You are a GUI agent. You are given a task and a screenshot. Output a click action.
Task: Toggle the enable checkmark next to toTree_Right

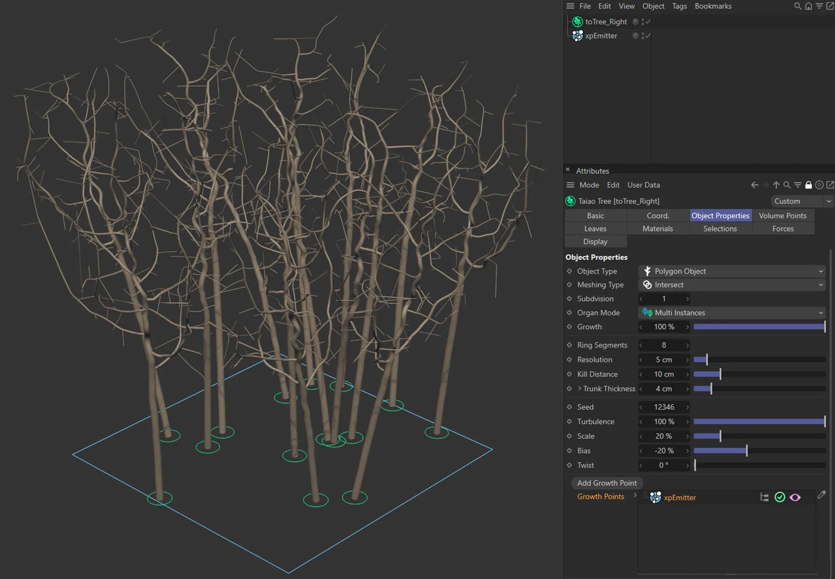click(x=648, y=22)
